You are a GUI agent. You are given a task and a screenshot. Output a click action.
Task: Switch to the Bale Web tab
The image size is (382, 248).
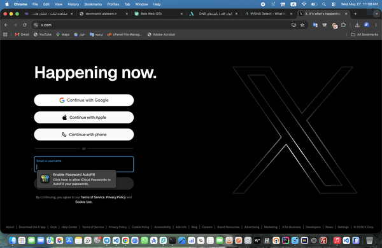point(159,14)
